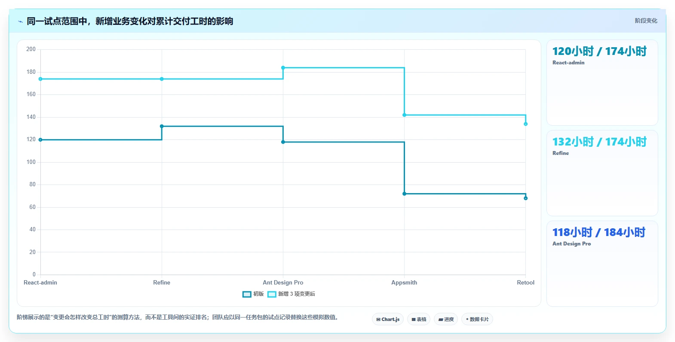675x342 pixels.
Task: Click the 初版 legend color box
Action: [247, 294]
